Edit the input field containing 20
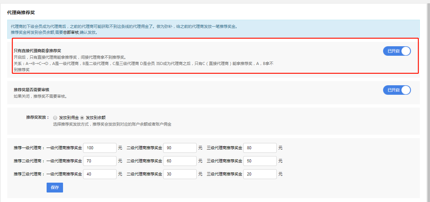The height and width of the screenshot is (202, 430). point(260,174)
